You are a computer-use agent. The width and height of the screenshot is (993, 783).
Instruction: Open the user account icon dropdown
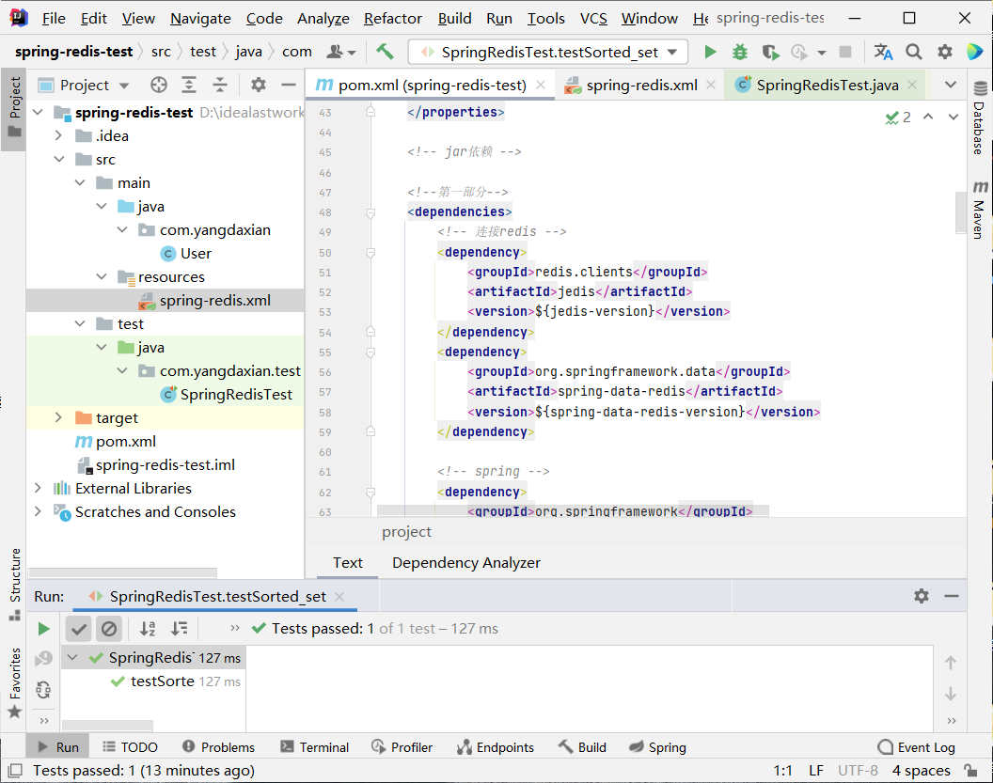click(340, 52)
